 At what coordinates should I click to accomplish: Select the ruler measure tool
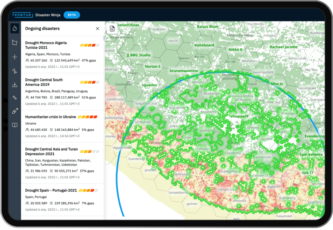click(15, 98)
